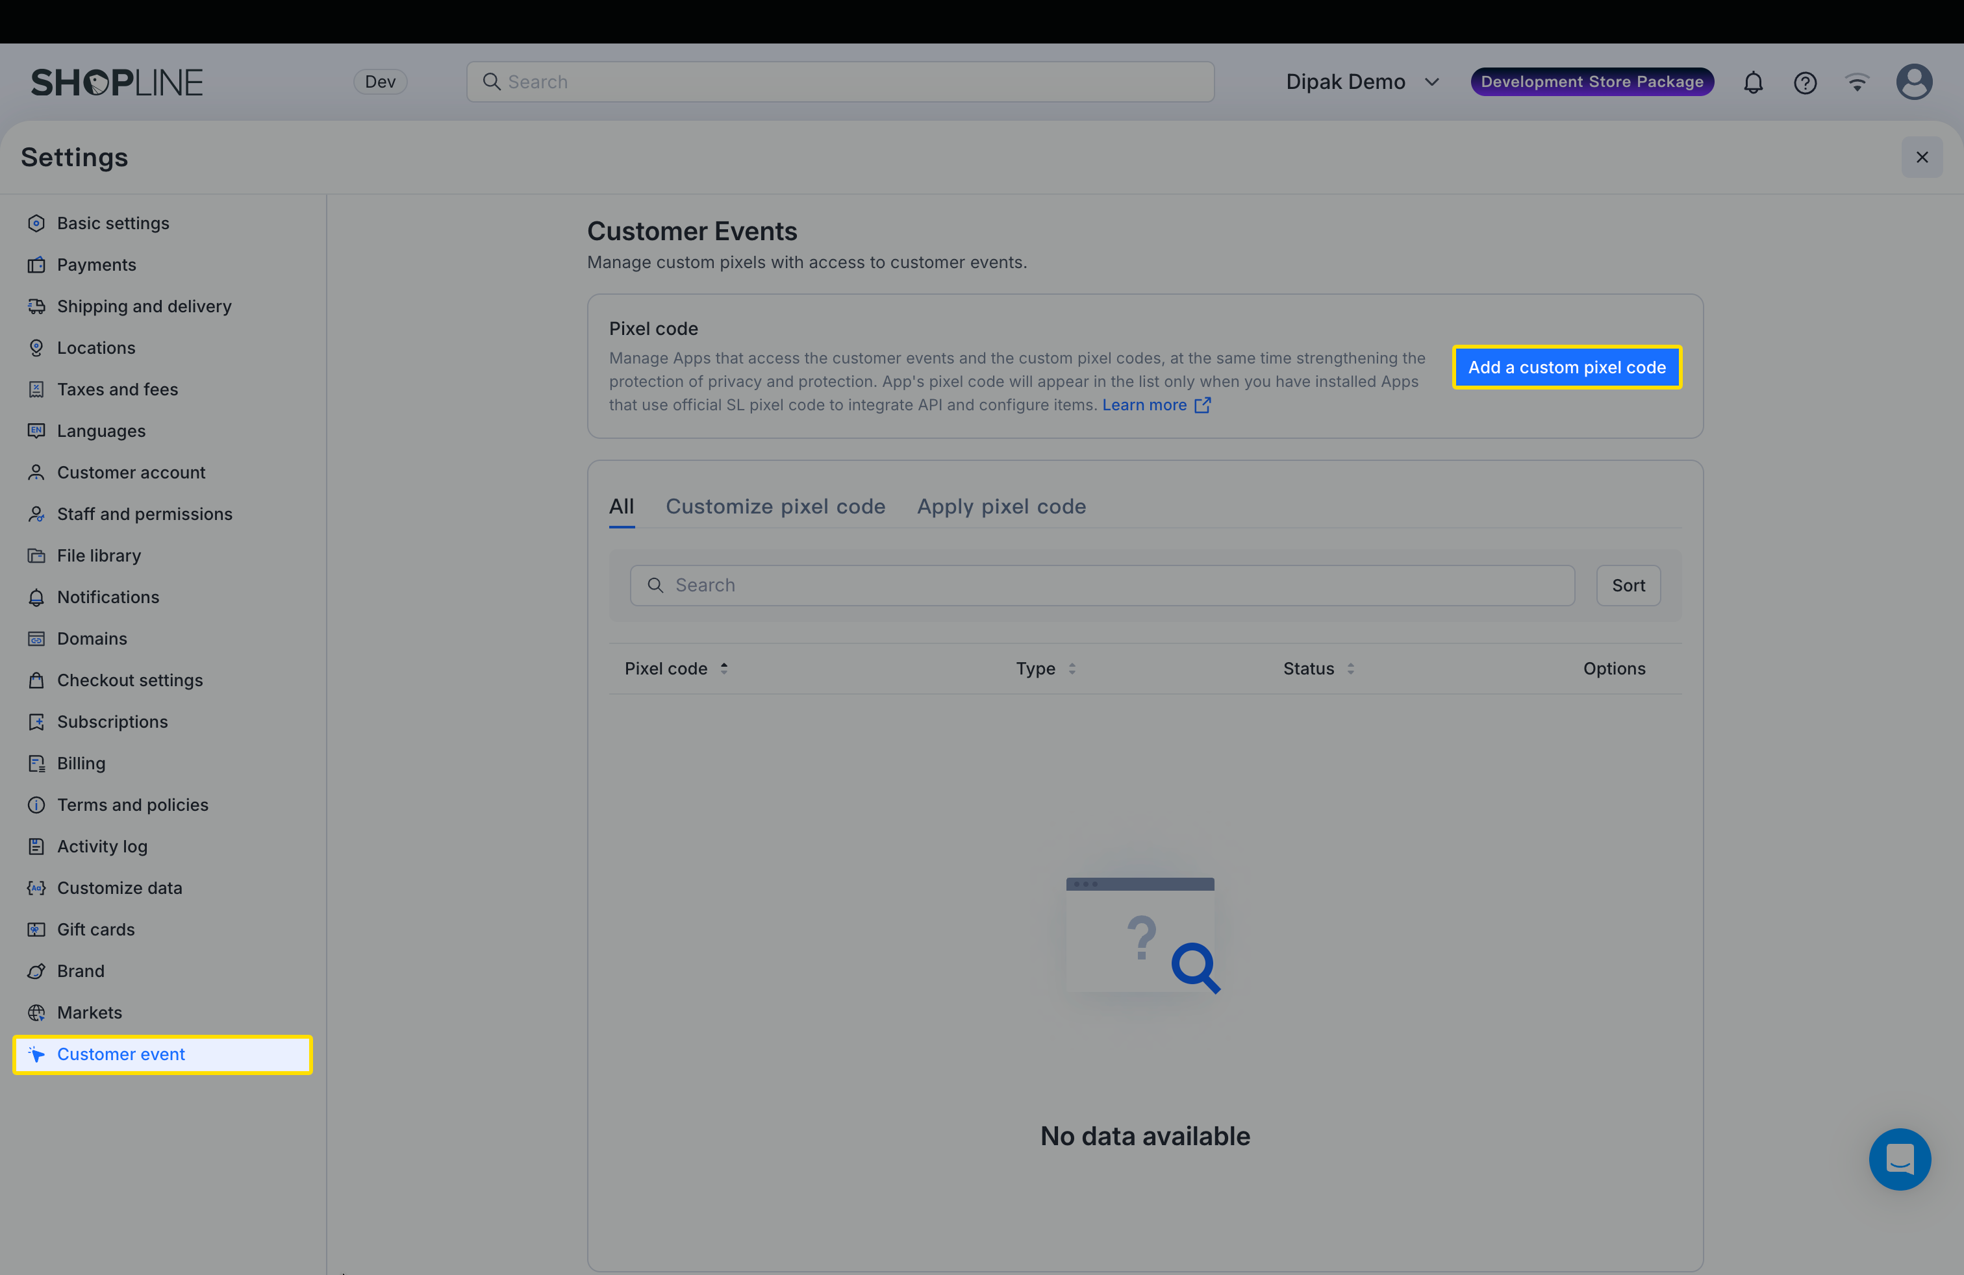
Task: Click the Locations pin icon
Action: pos(36,347)
